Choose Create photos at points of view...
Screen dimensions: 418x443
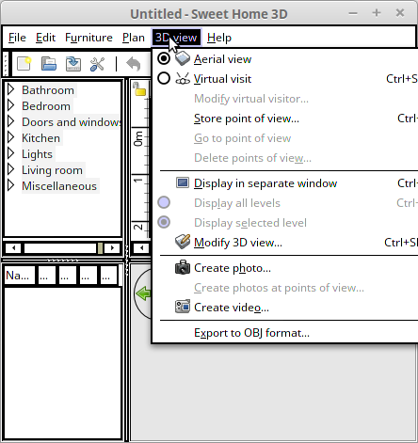279,288
